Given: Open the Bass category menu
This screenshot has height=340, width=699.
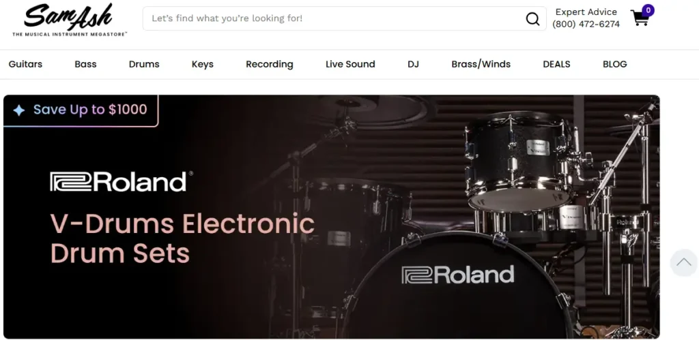Looking at the screenshot, I should pyautogui.click(x=85, y=64).
